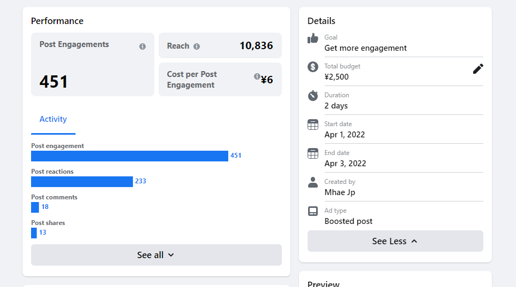Edit the total budget with pencil icon
This screenshot has height=287, width=516.
(x=478, y=69)
